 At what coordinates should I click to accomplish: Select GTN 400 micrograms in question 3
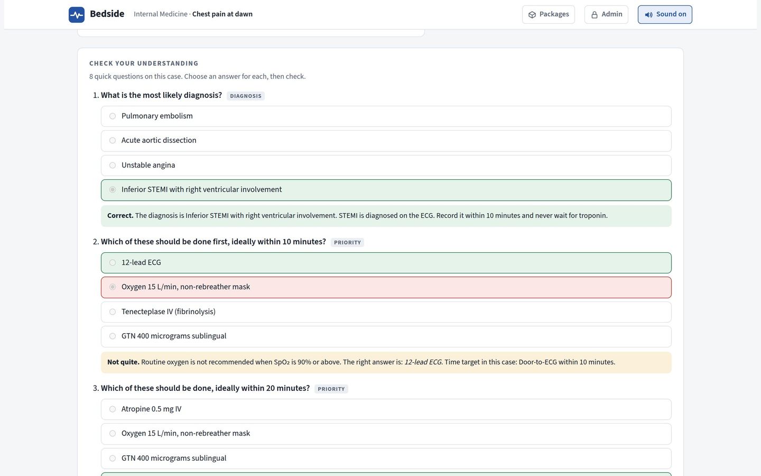click(386, 459)
